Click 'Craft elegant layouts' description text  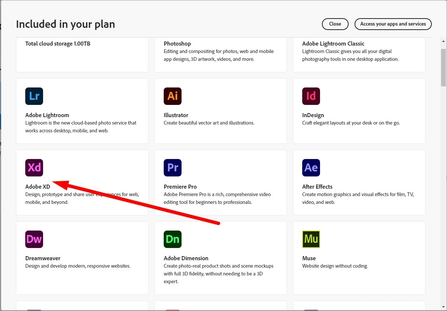(x=351, y=123)
